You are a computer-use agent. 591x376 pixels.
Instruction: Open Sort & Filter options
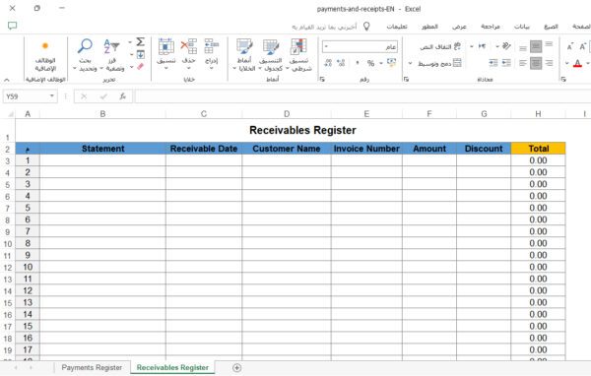[x=111, y=46]
